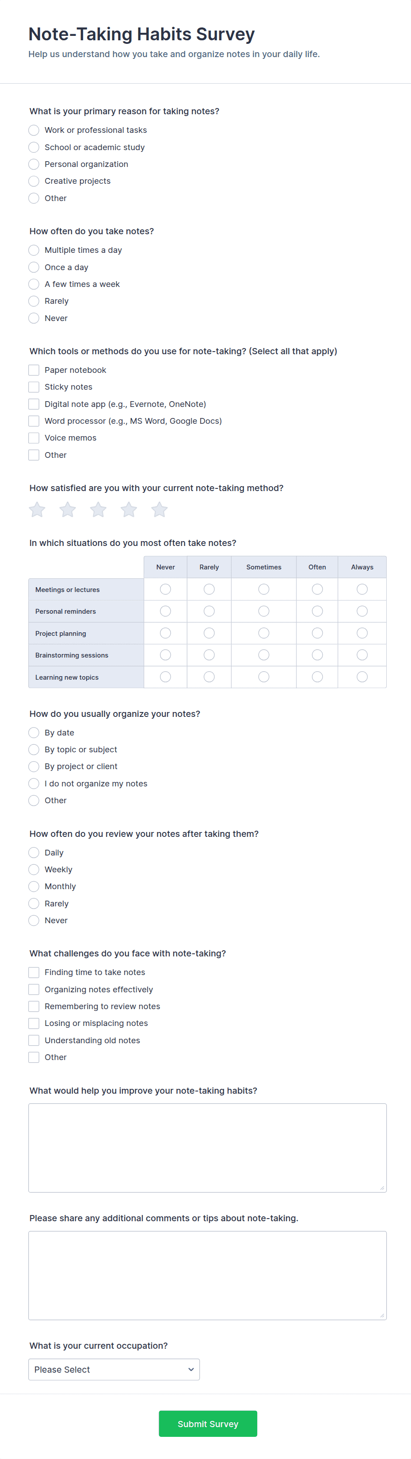Check 'Losing or misplacing notes' challenge

click(x=34, y=1023)
